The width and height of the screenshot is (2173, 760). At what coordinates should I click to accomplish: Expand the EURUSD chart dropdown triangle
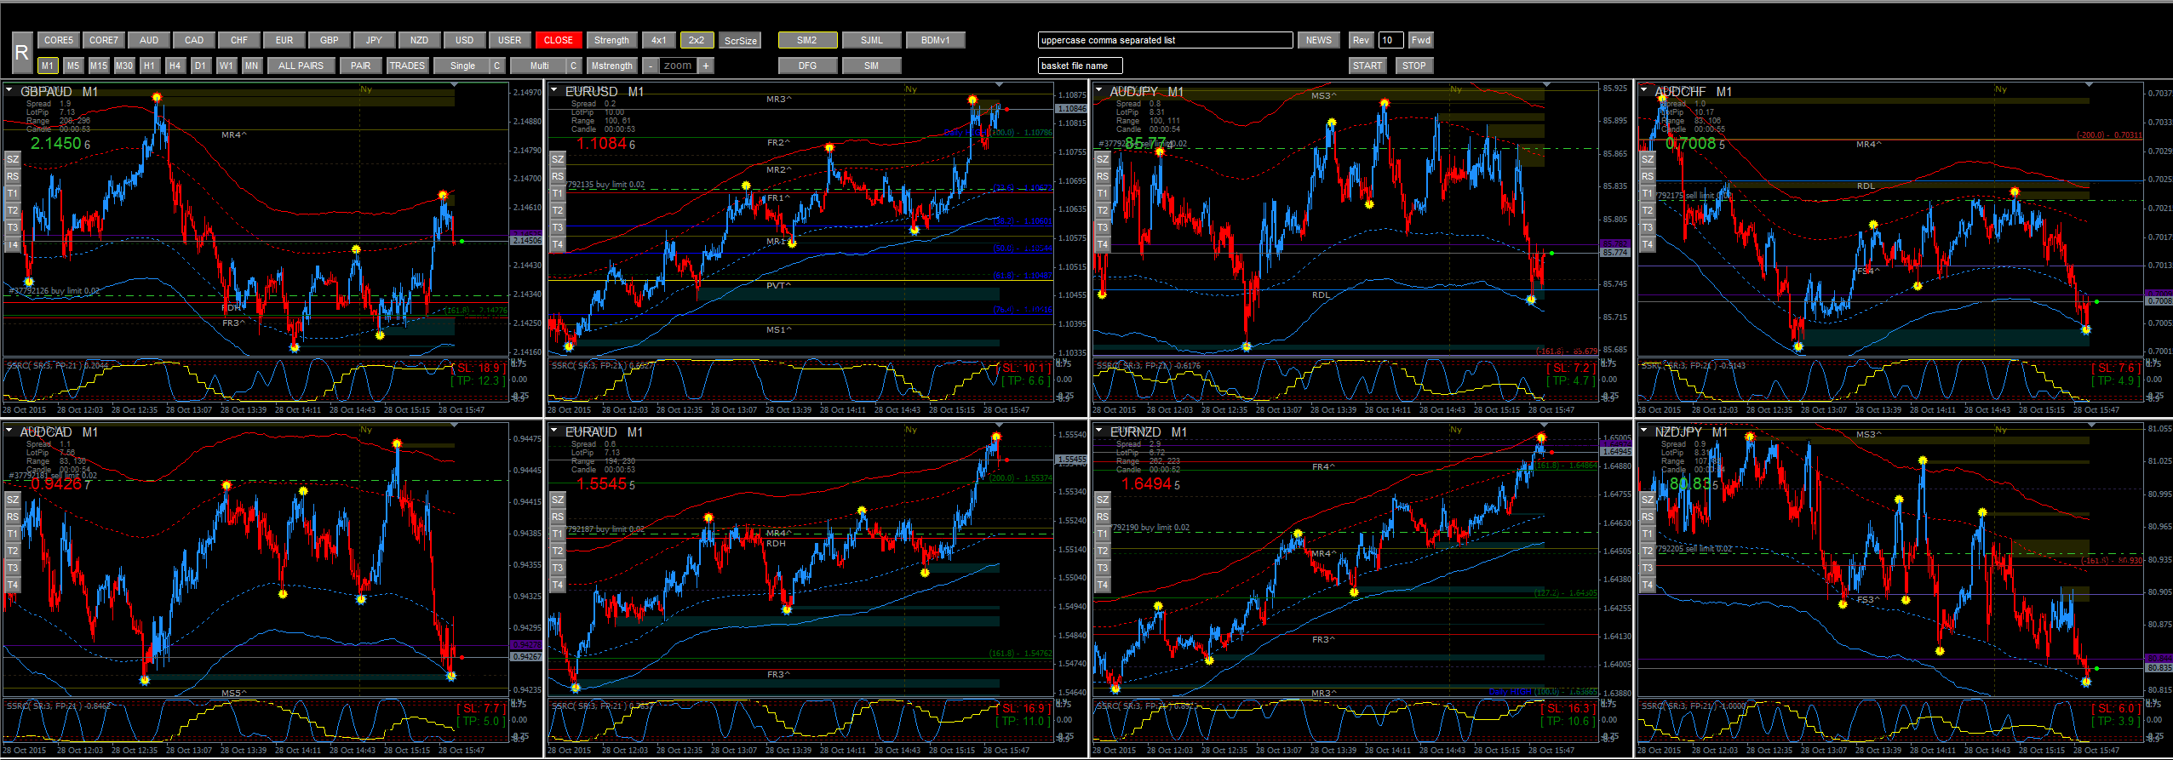(x=554, y=89)
